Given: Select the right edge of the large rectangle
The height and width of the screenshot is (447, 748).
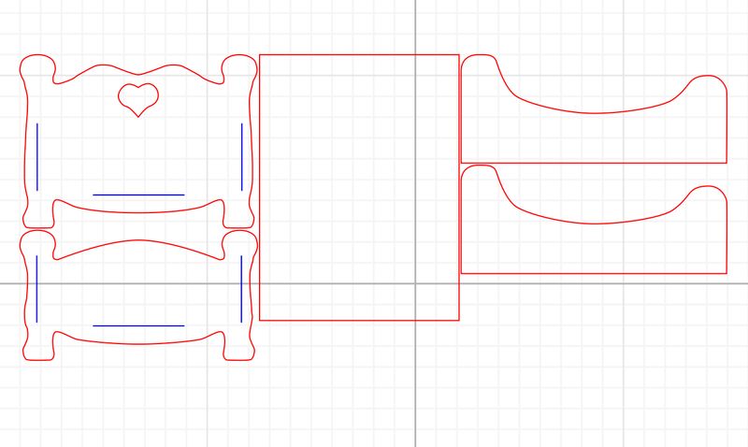Looking at the screenshot, I should click(459, 187).
